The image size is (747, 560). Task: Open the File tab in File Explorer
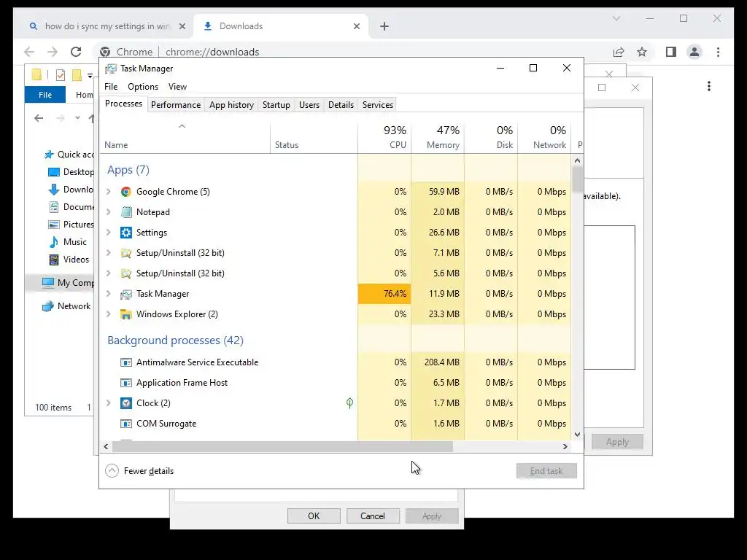pos(45,95)
